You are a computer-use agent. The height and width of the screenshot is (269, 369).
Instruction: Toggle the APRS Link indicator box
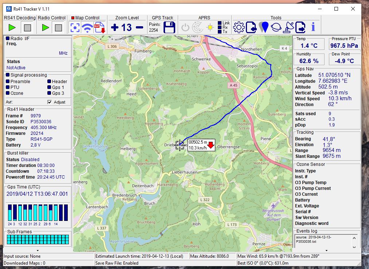tap(220, 23)
